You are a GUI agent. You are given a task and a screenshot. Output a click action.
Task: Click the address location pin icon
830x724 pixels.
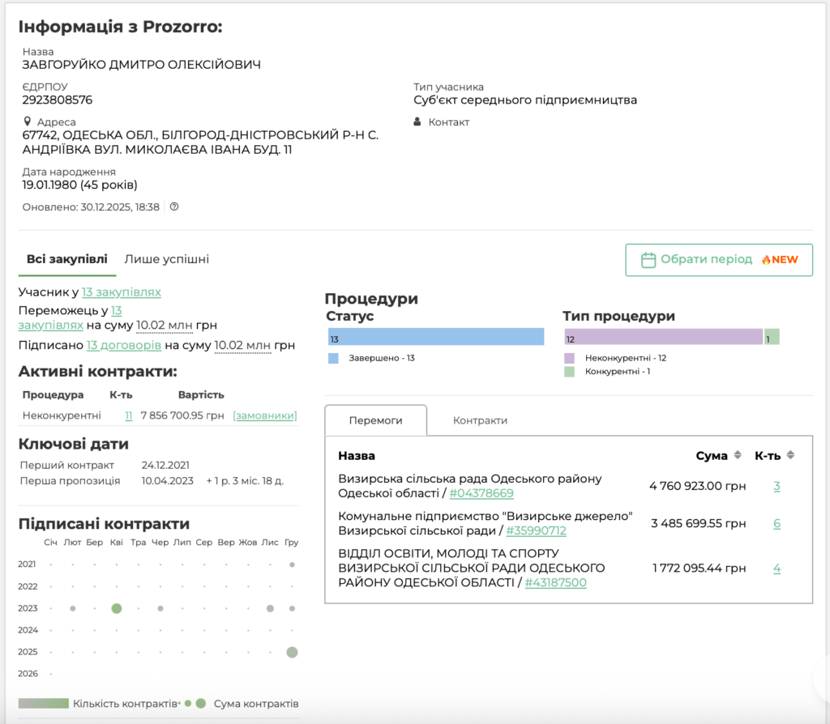tap(27, 121)
